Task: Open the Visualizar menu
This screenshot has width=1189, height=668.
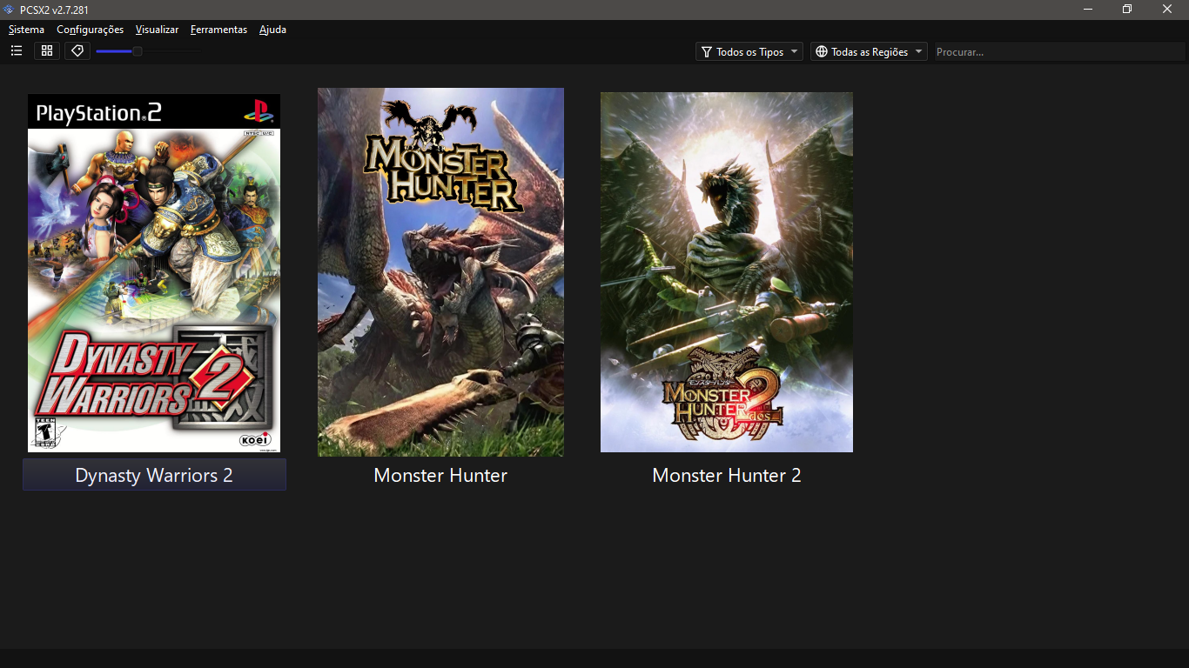Action: (x=157, y=30)
